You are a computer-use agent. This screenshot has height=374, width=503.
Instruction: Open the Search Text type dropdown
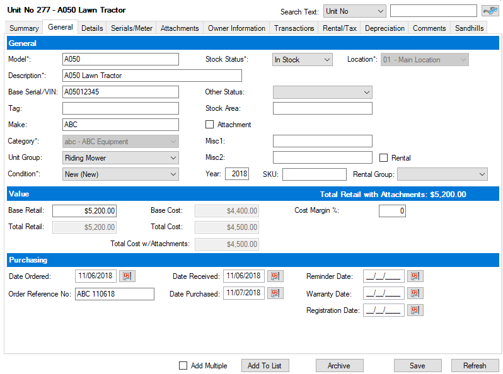(x=354, y=11)
